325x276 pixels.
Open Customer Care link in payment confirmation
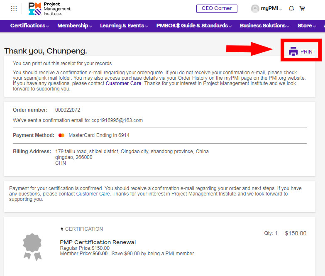click(x=93, y=194)
